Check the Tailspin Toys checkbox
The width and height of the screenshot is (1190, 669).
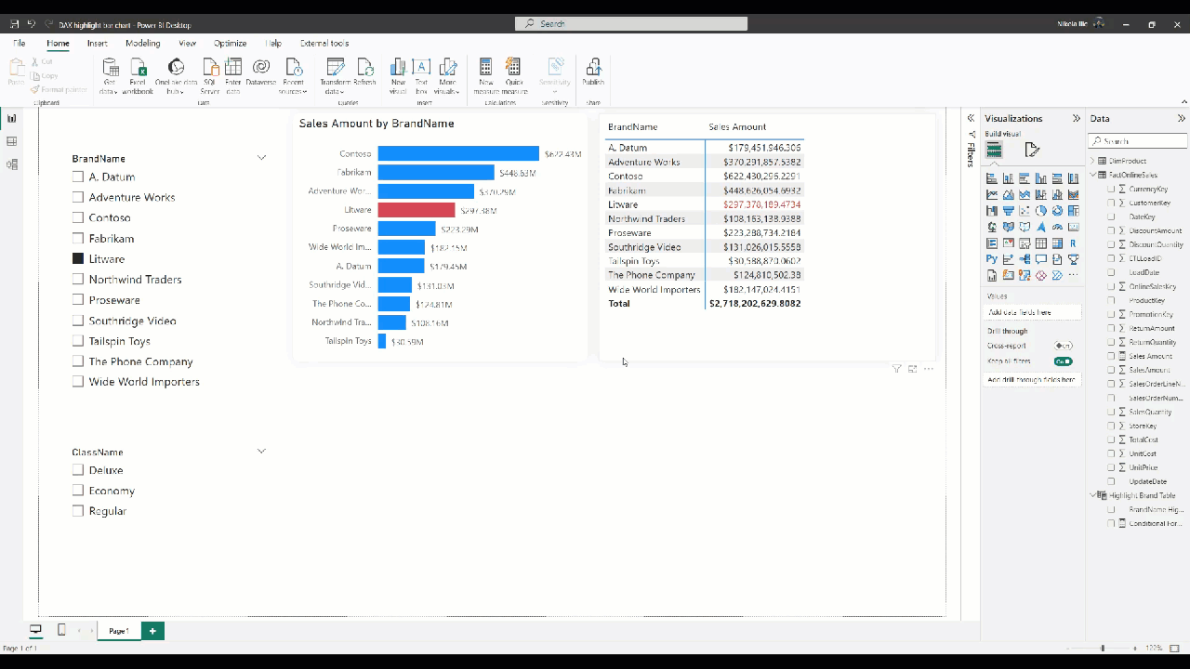click(78, 341)
